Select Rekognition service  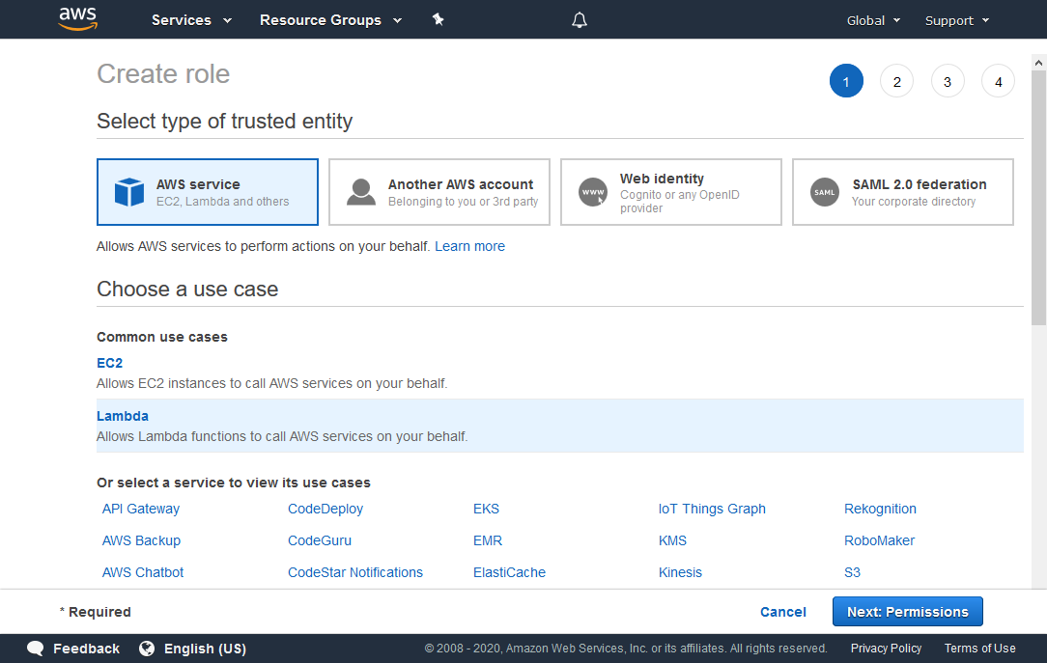[x=880, y=509]
